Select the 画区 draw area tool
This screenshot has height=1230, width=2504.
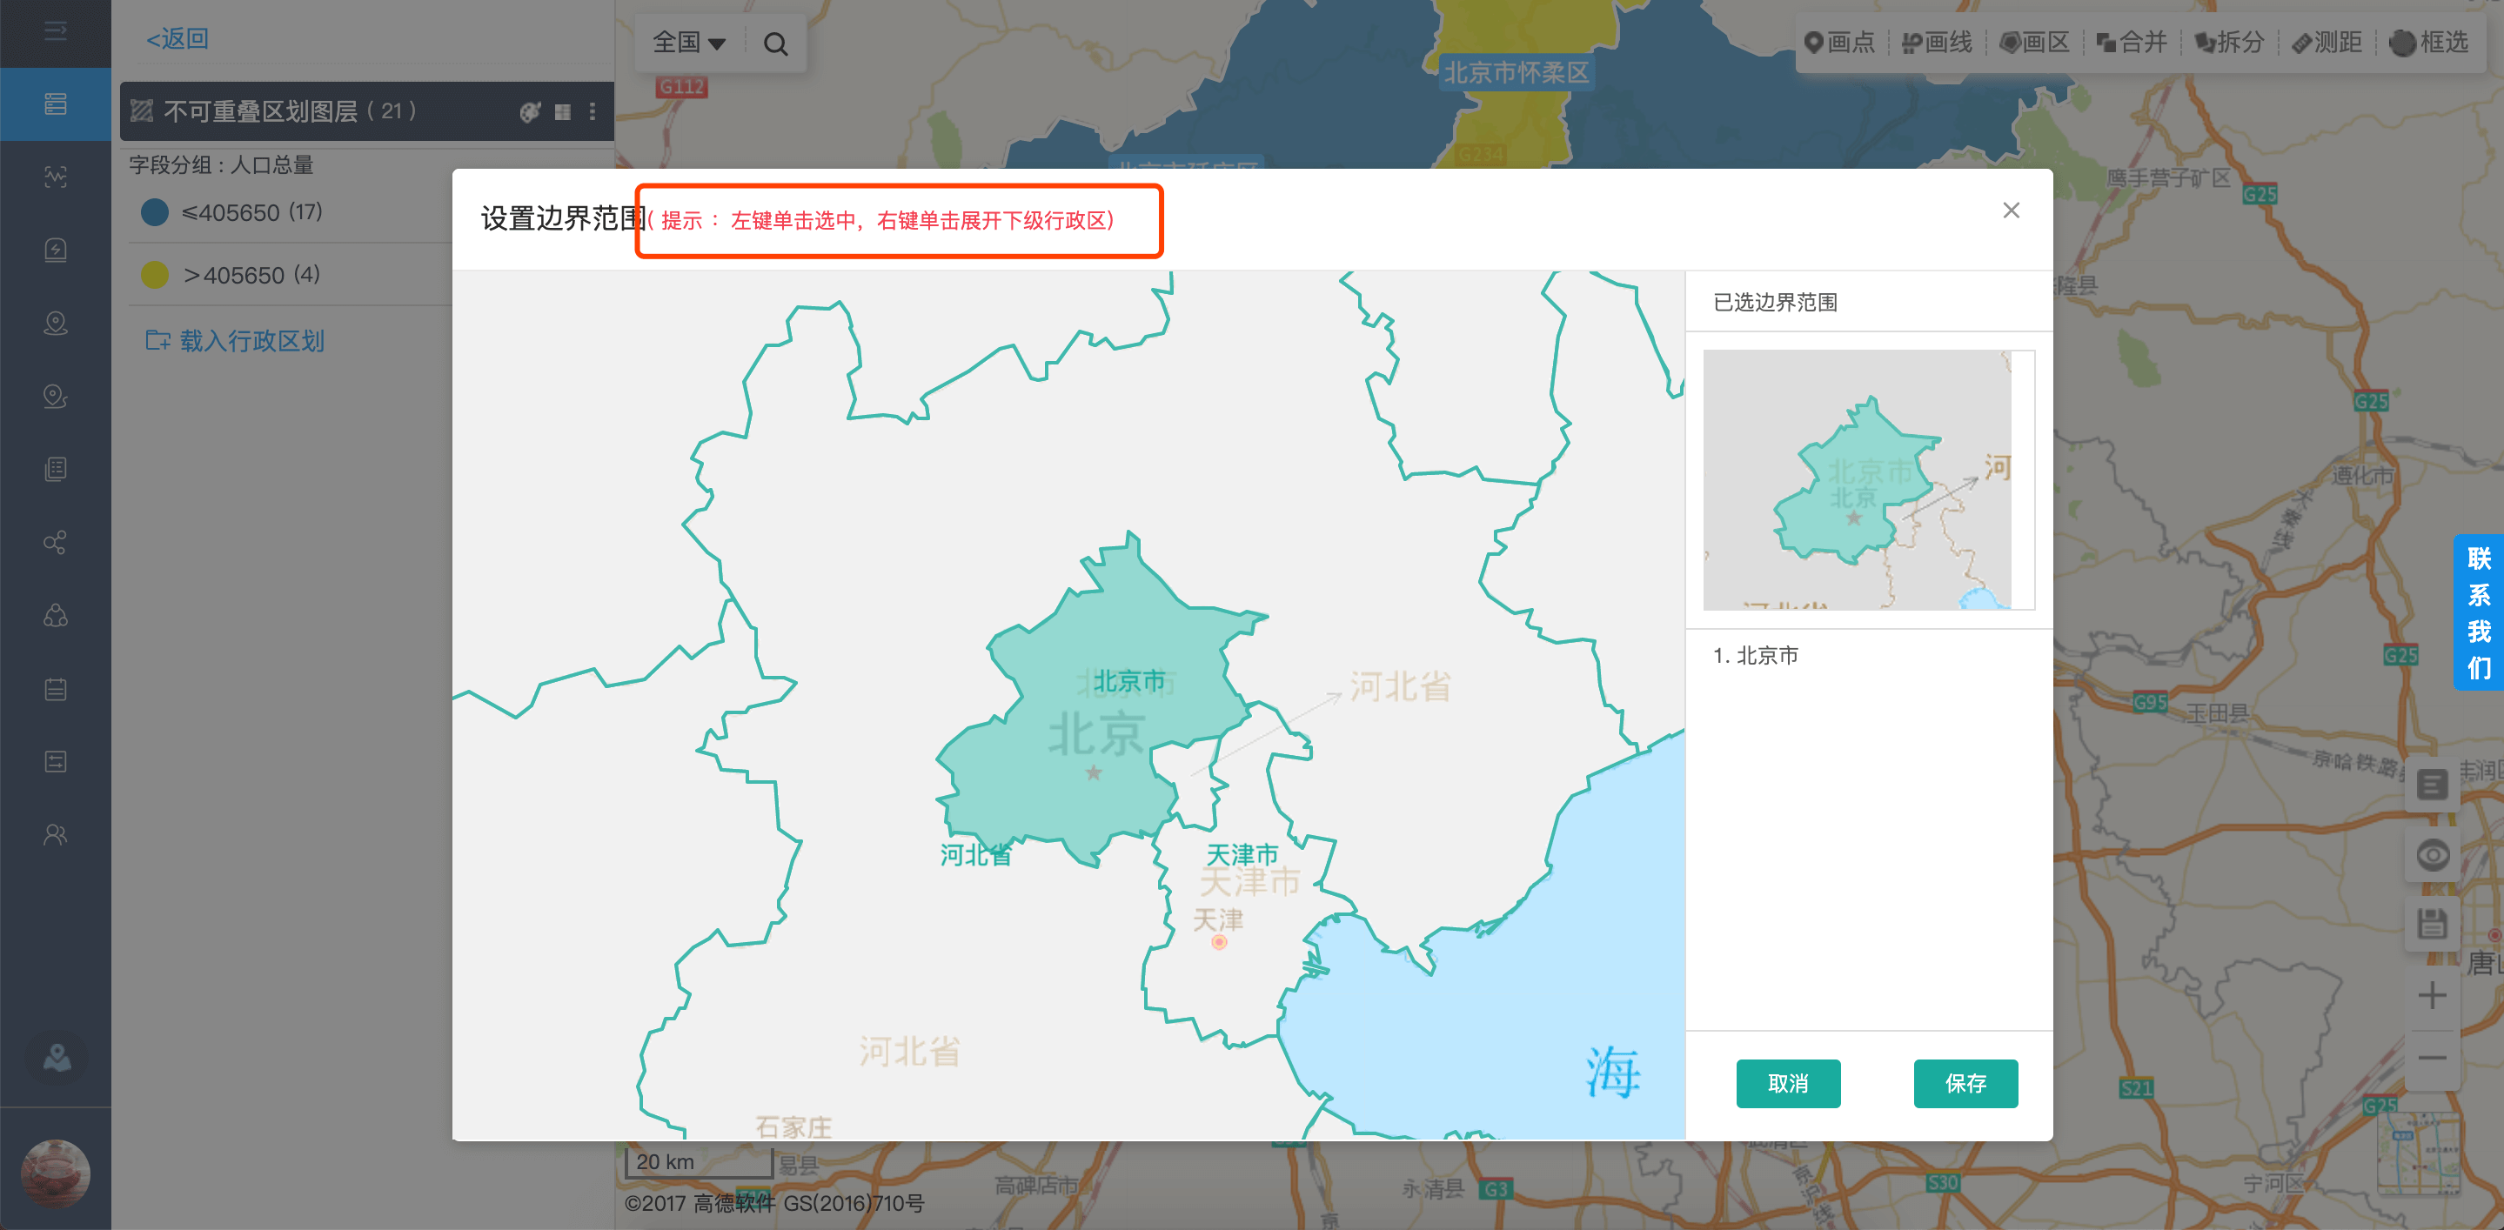2033,42
